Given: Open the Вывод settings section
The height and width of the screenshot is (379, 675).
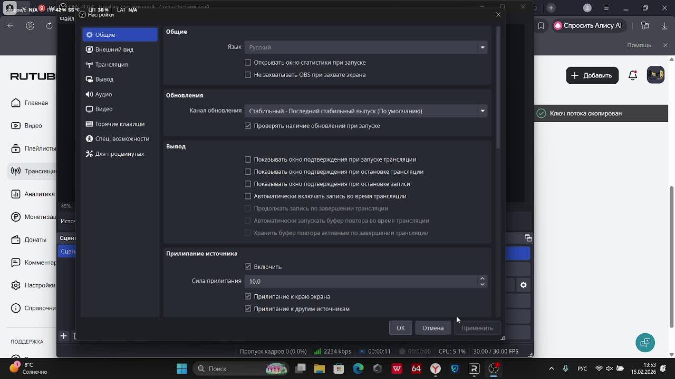Looking at the screenshot, I should coord(120,79).
